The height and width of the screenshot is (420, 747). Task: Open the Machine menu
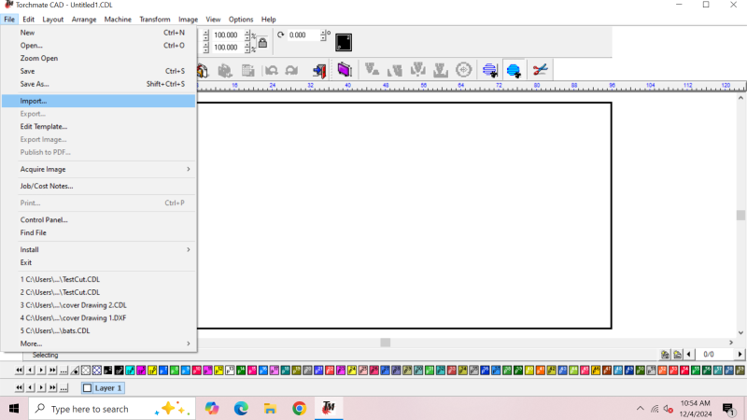click(x=118, y=19)
